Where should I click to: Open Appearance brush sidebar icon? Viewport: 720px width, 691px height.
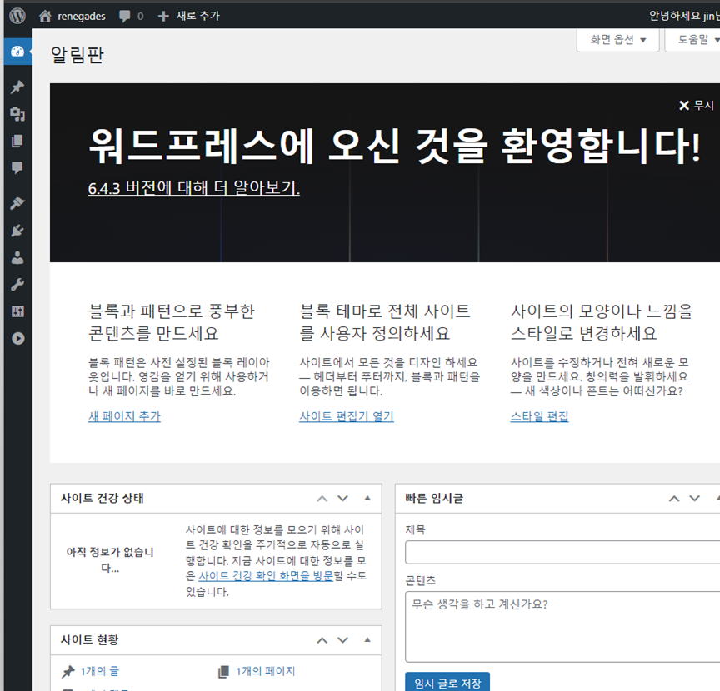[x=17, y=203]
